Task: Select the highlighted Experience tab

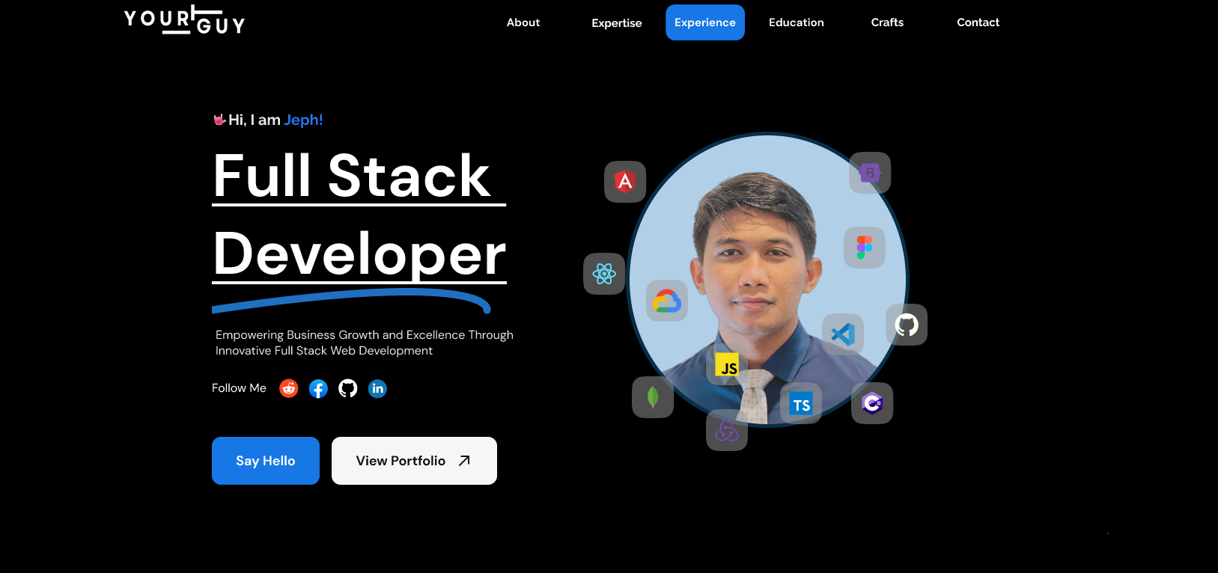Action: pyautogui.click(x=705, y=22)
